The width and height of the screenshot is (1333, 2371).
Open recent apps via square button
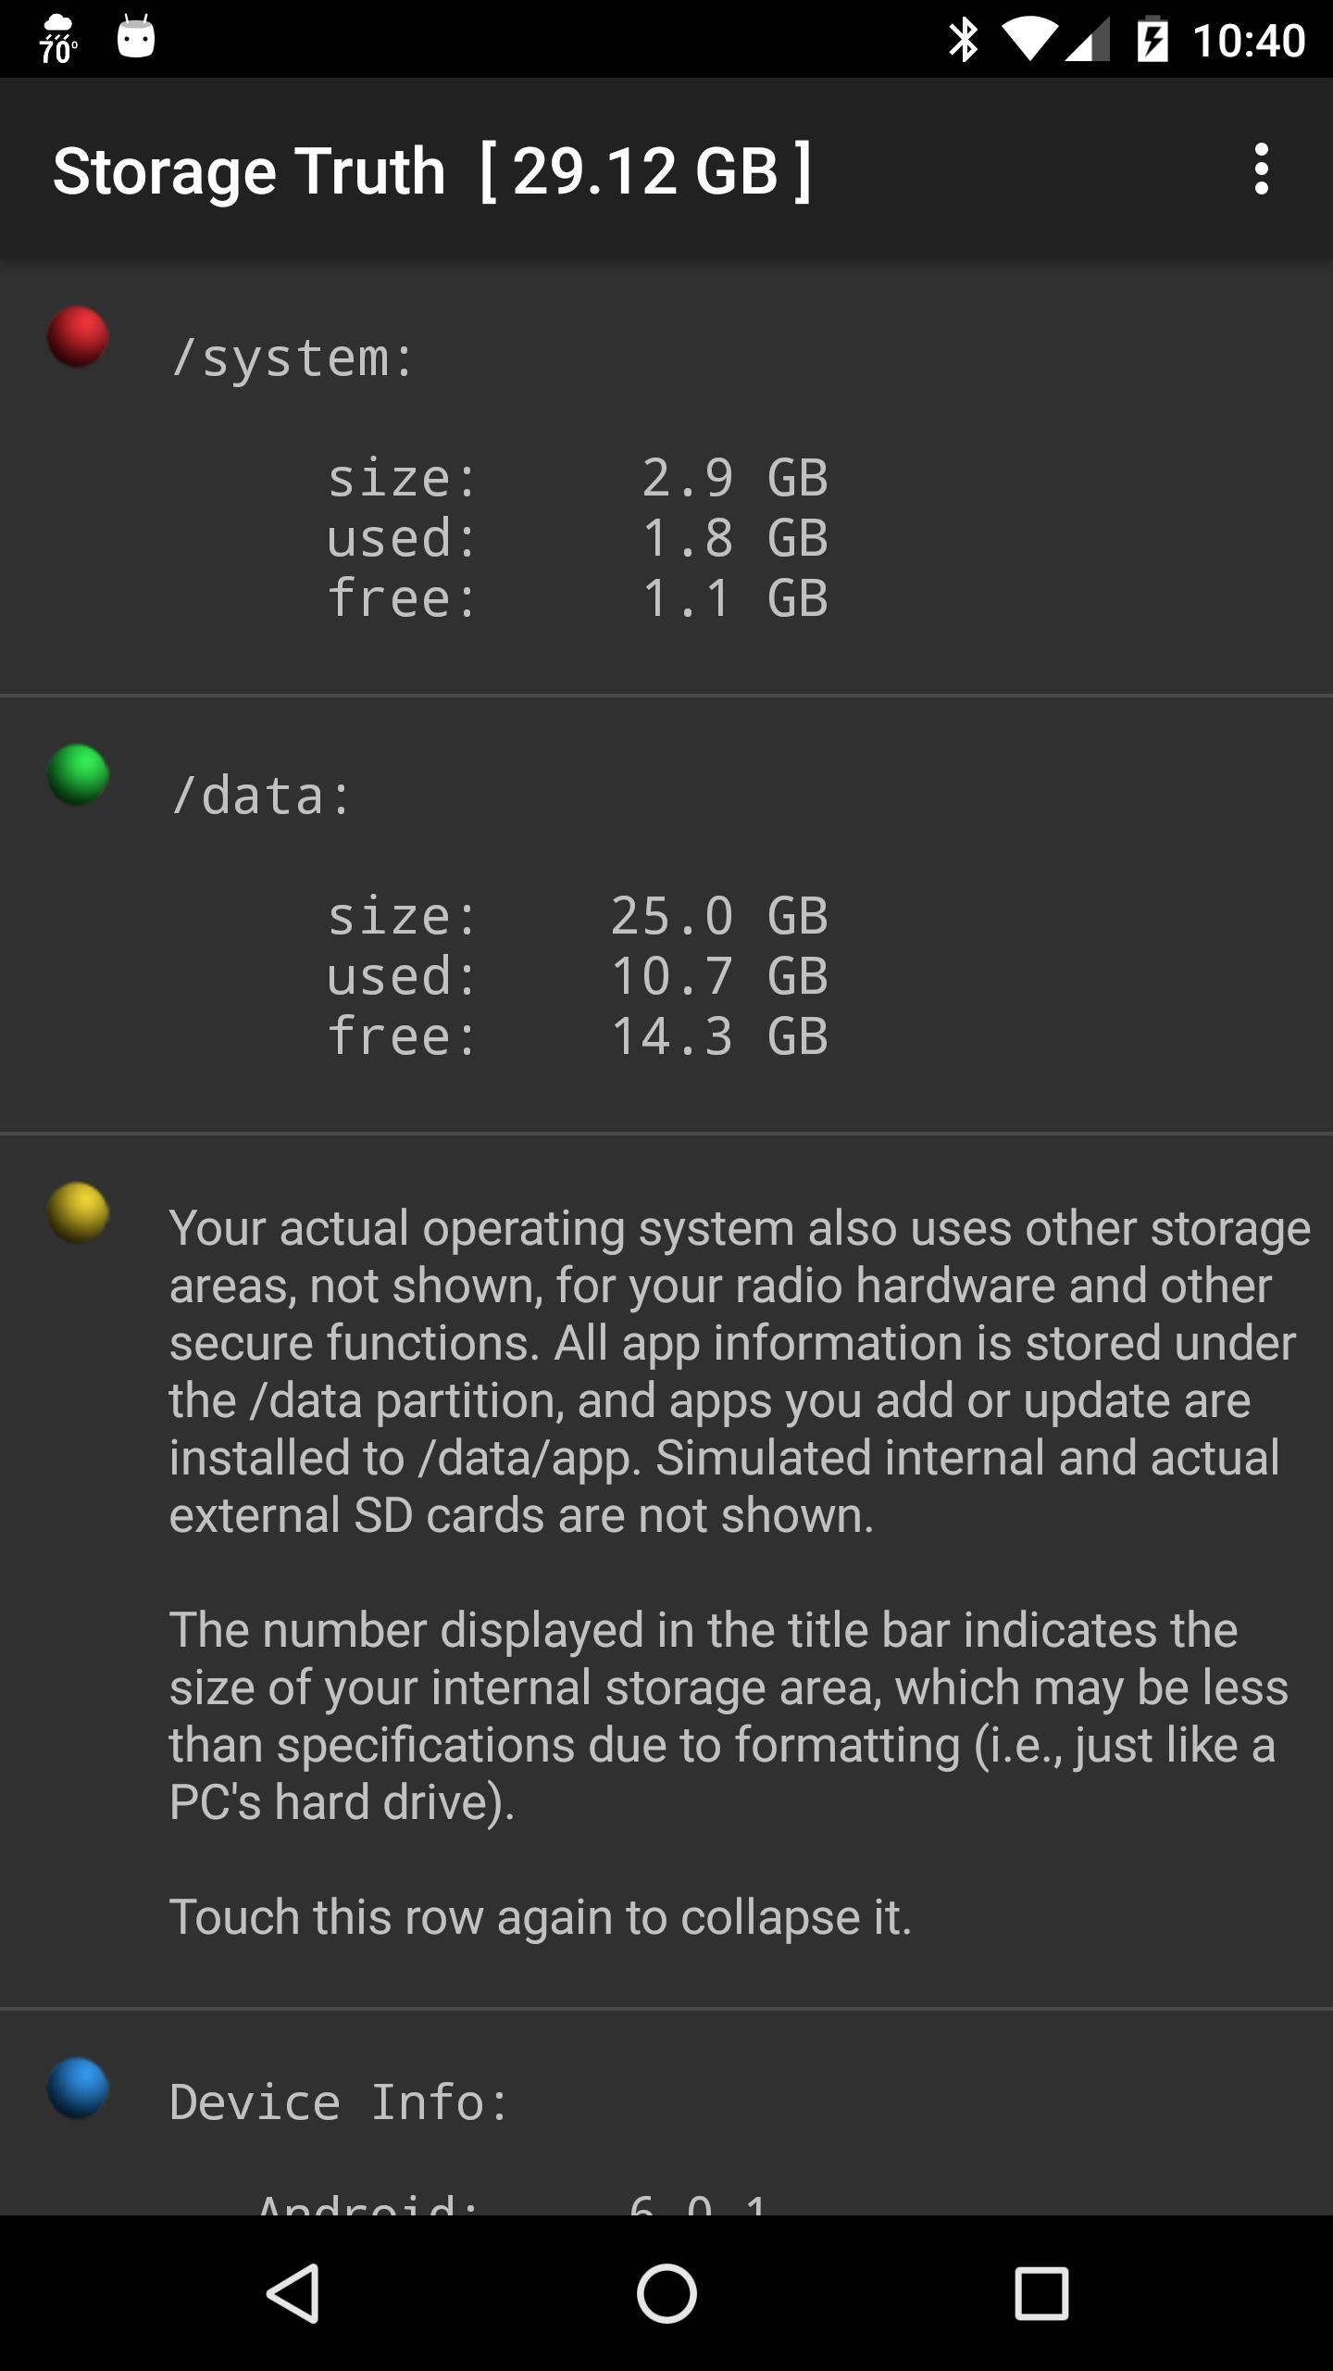(1041, 2293)
